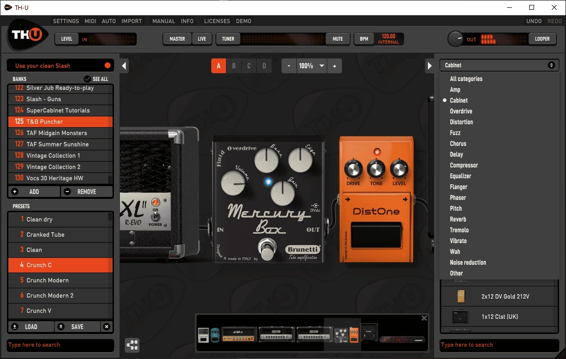Click the BPM button

coord(364,39)
